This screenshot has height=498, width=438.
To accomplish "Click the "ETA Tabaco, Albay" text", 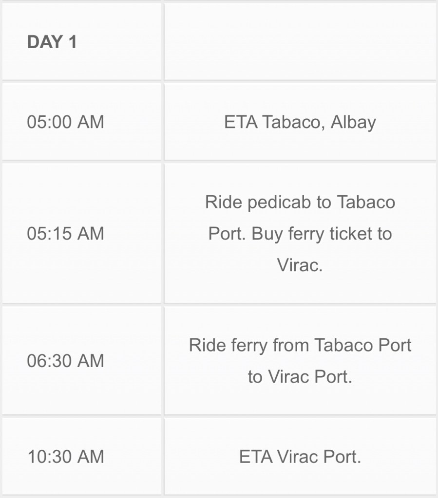I will [300, 122].
